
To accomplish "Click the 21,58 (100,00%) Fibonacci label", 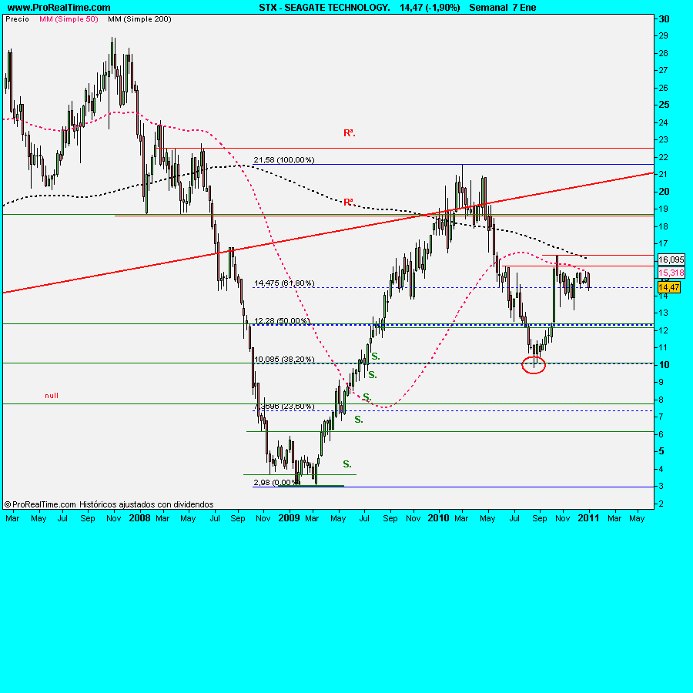I will 283,159.
